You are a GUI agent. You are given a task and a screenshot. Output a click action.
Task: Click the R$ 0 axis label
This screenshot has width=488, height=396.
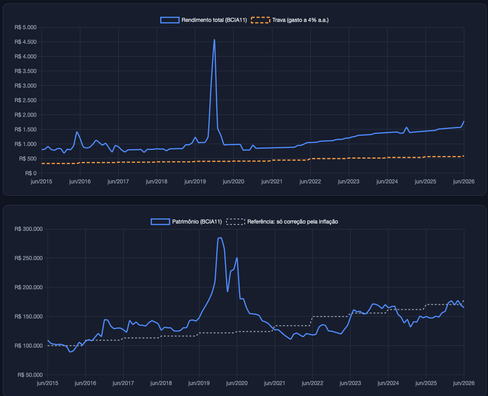31,173
